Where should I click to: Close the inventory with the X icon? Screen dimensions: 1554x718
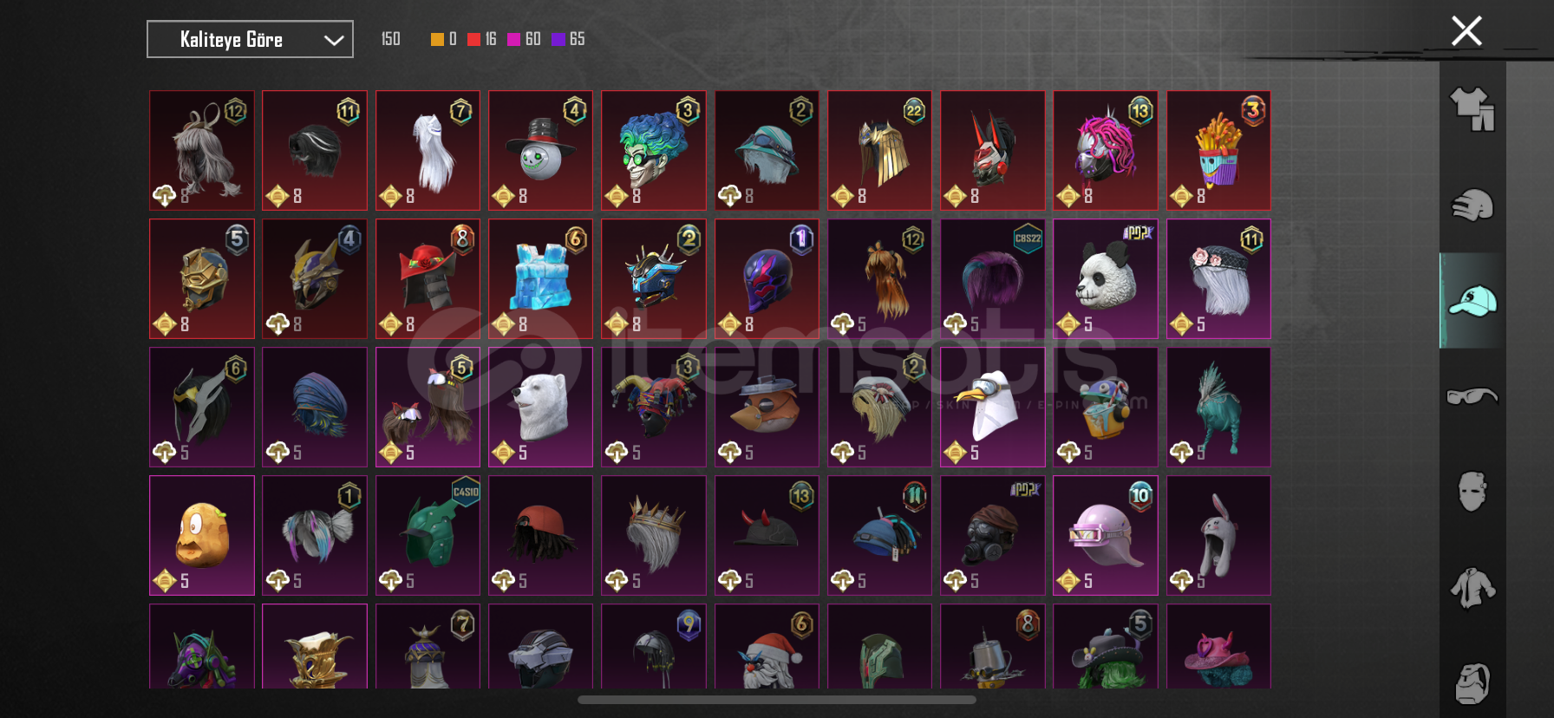click(x=1466, y=31)
